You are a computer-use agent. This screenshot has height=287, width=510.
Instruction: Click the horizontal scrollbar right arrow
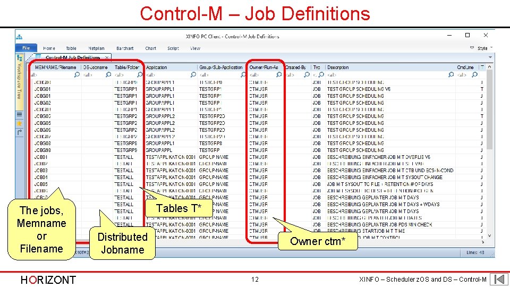pos(483,242)
